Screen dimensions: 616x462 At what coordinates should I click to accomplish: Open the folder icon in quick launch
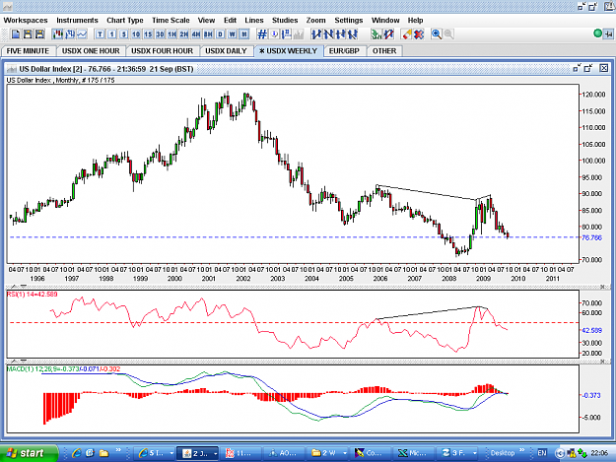(x=103, y=453)
